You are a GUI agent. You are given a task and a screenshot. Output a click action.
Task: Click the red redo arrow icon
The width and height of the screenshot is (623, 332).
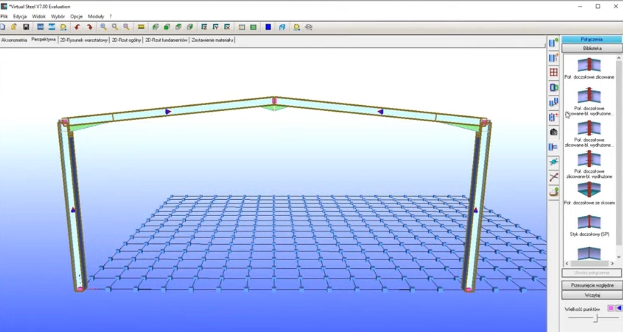89,27
